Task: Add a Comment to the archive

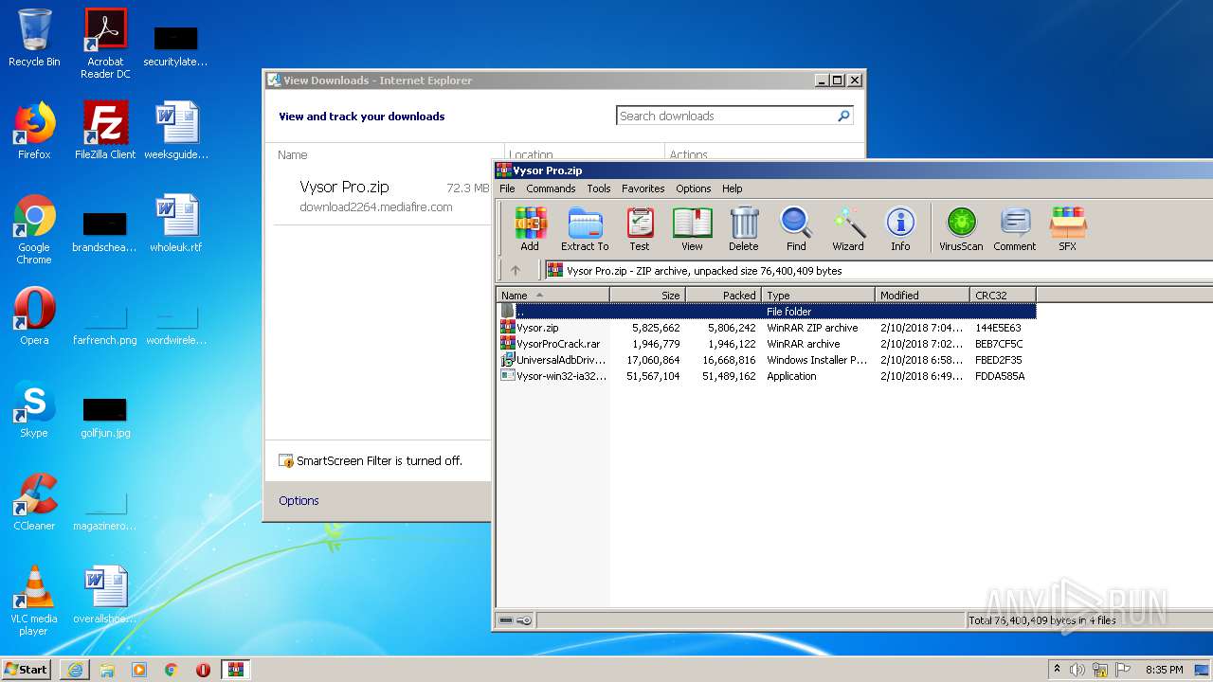Action: 1015,229
